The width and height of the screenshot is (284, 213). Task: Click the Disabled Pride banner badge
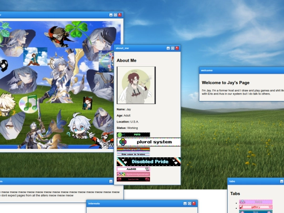149,161
